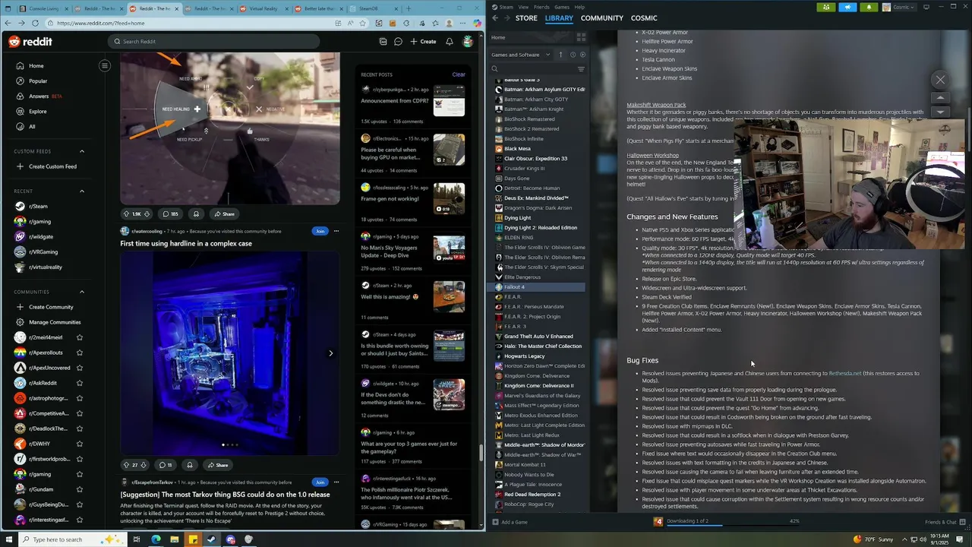Screen dimensions: 972x547
Task: Share the First time using hardline post
Action: pos(217,465)
